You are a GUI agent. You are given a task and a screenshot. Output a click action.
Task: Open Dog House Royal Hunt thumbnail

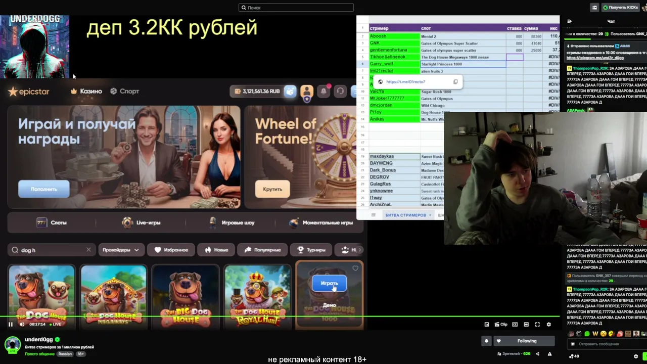click(x=258, y=296)
